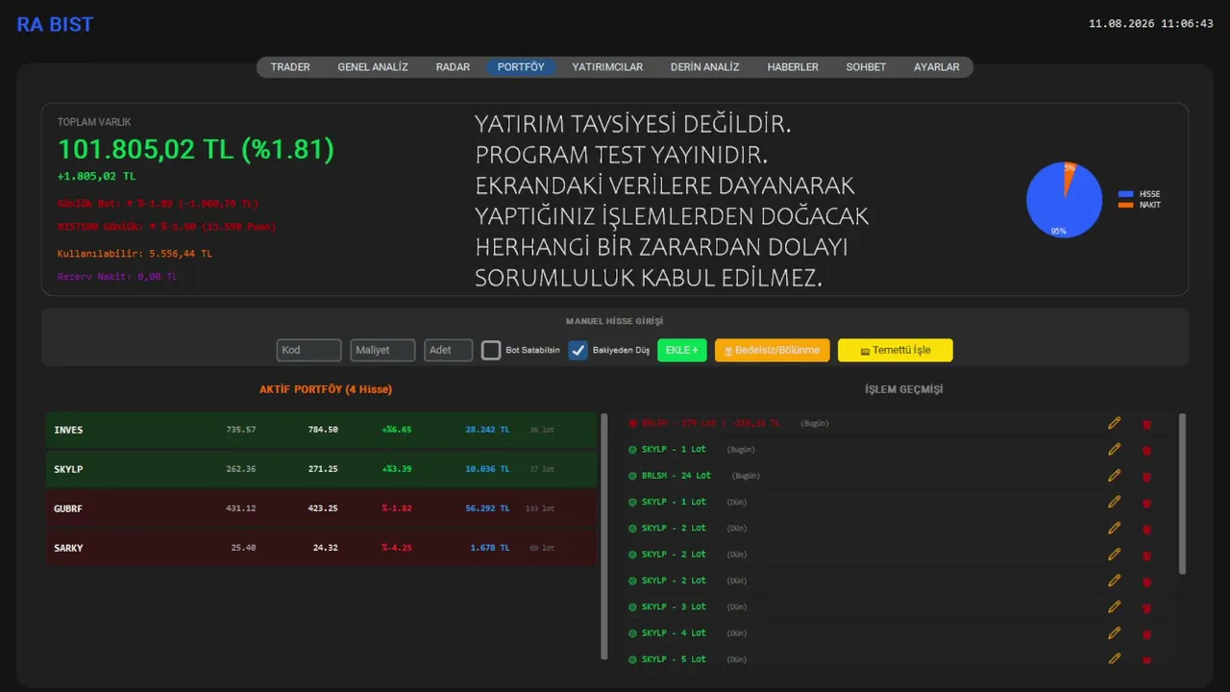Delete the SKYLP 1 Lot (Dün) entry

click(x=1146, y=503)
